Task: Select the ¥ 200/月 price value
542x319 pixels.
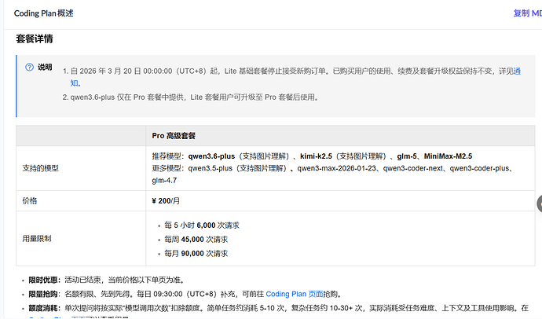Action: click(x=166, y=201)
